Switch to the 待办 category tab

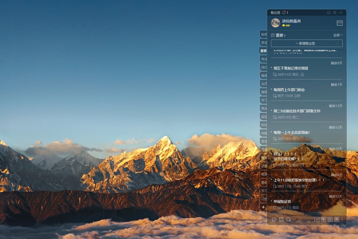pyautogui.click(x=263, y=67)
